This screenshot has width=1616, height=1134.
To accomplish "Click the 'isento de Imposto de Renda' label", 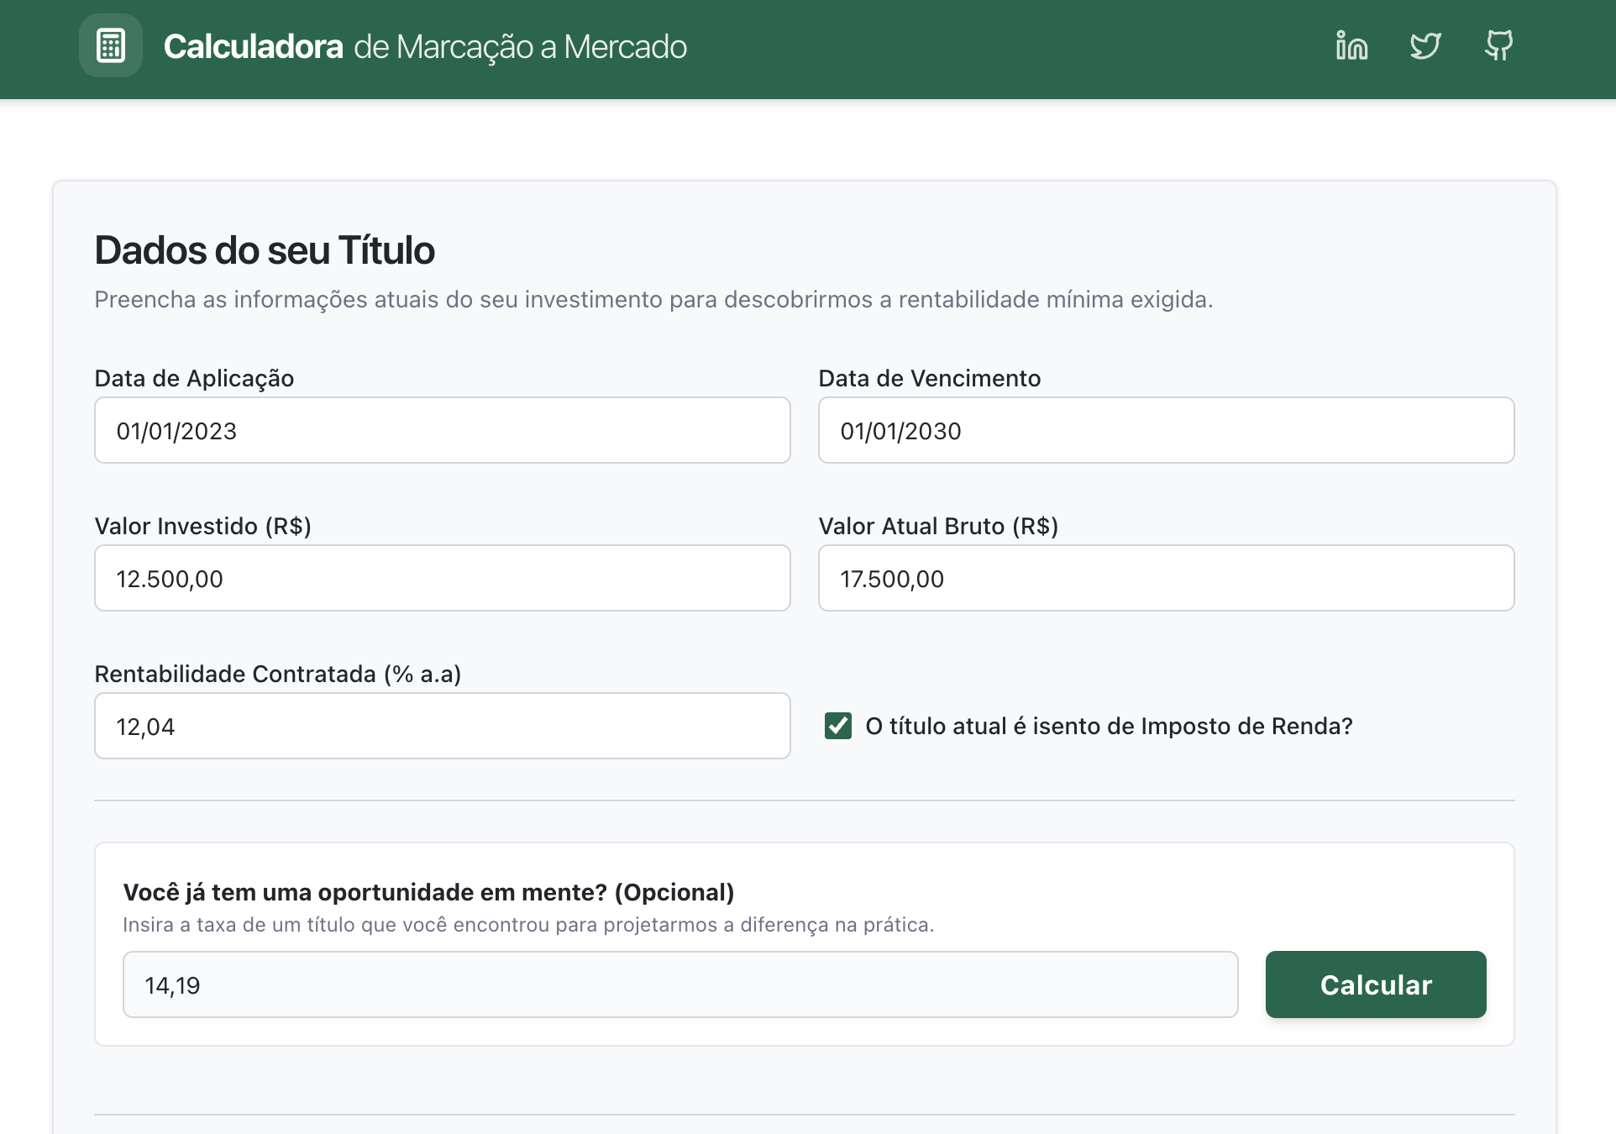I will [x=1109, y=726].
